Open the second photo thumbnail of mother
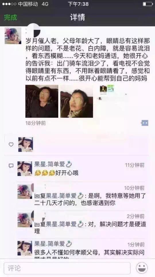This screenshot has width=155, height=277. [77, 101]
